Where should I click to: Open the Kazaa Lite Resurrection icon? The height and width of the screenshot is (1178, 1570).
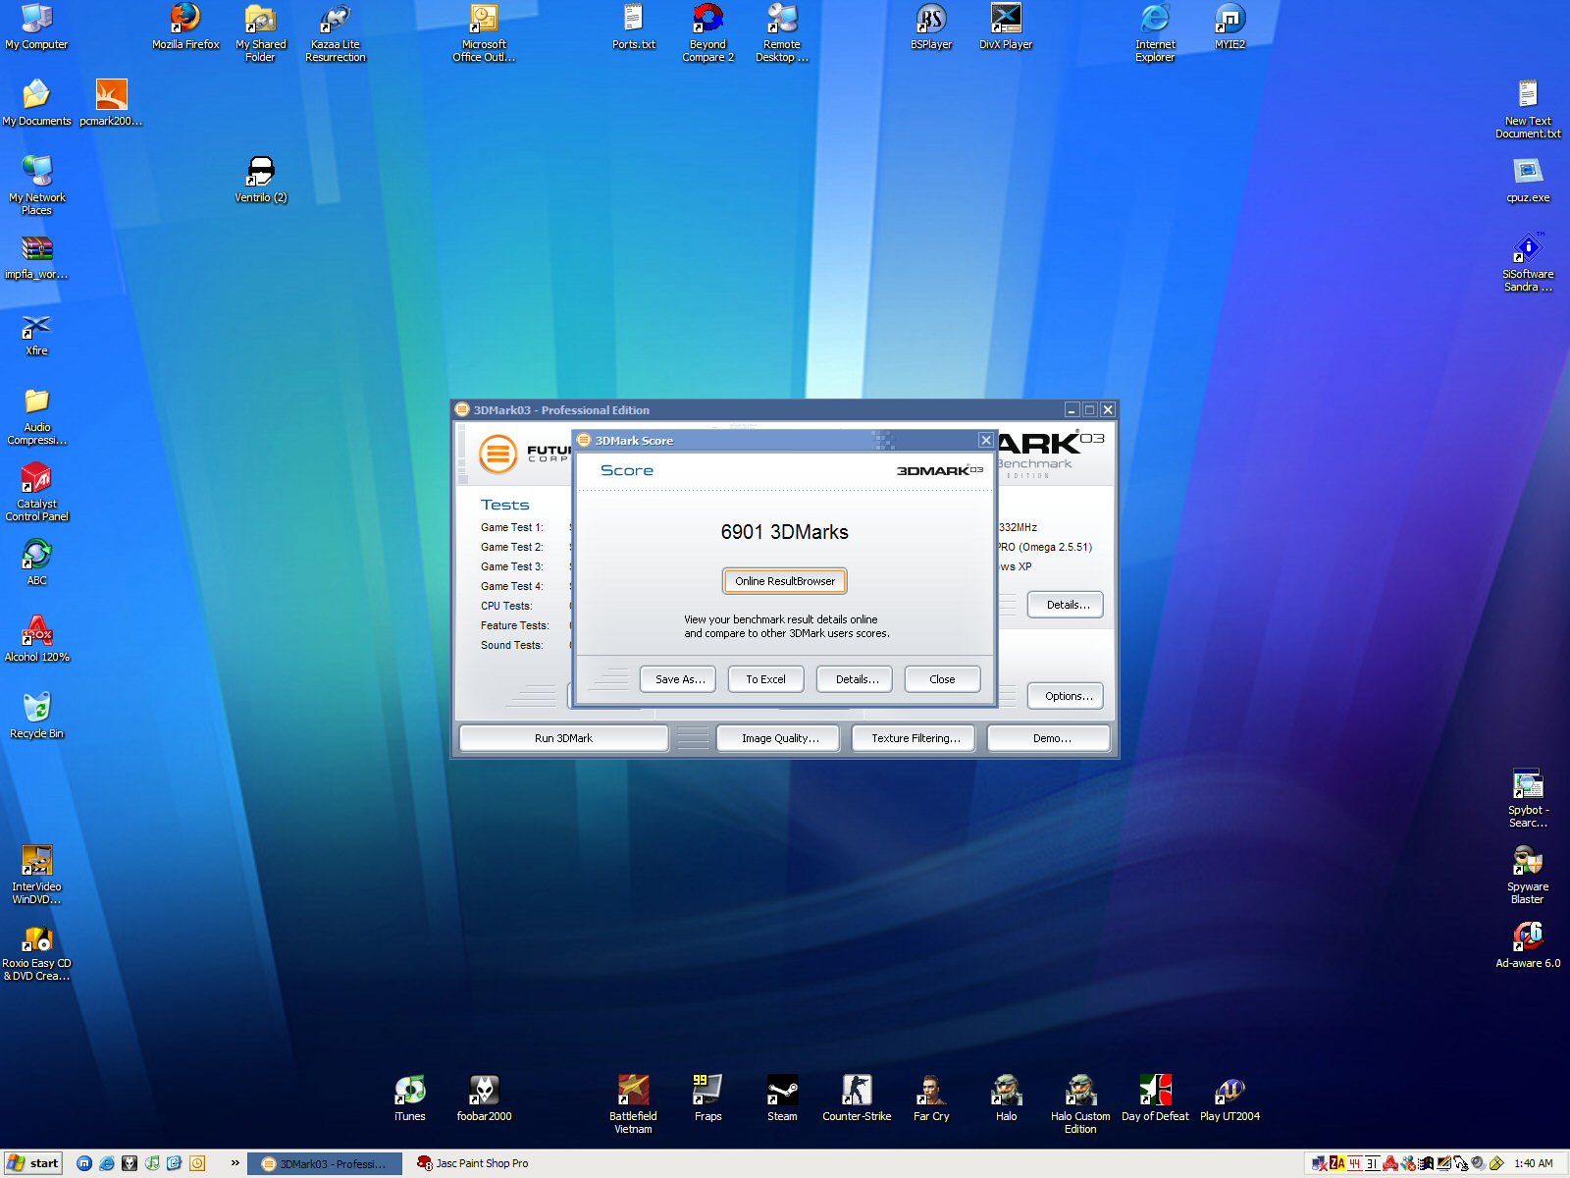336,33
